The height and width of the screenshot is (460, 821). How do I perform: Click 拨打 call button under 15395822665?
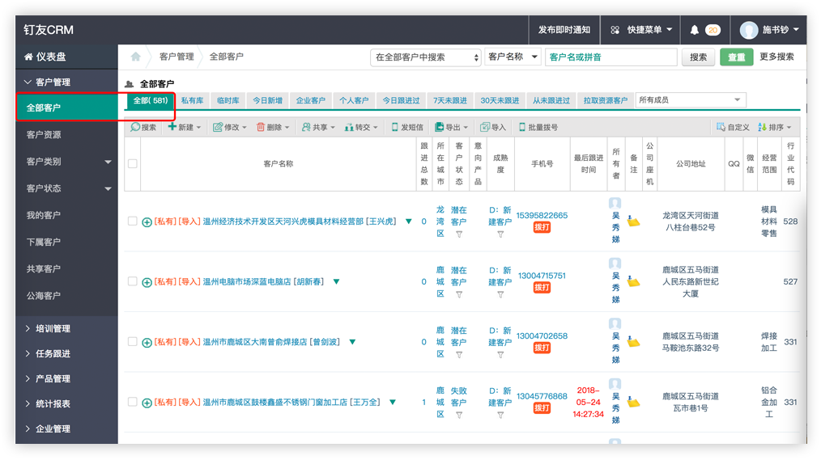pyautogui.click(x=542, y=227)
